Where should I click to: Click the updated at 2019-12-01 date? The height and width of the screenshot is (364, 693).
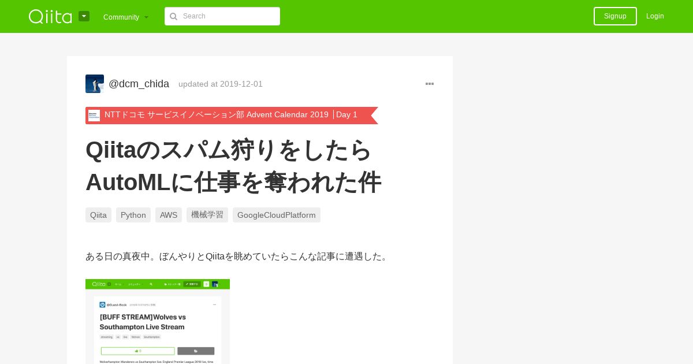[x=221, y=84]
